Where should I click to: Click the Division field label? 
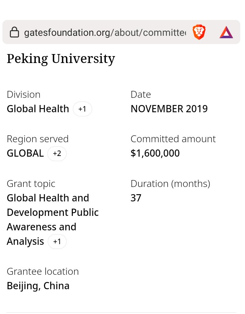[x=23, y=95]
